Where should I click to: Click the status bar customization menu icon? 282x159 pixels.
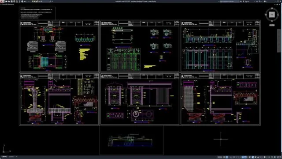click(280, 157)
